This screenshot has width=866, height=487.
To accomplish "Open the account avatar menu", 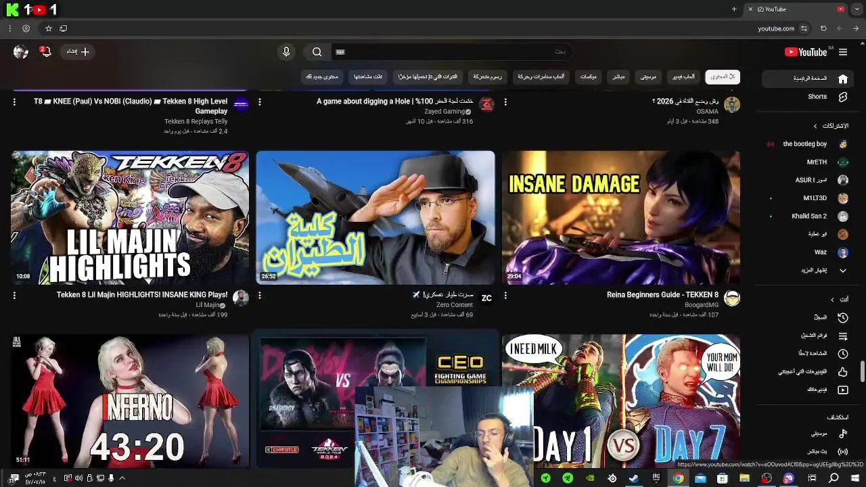I will pyautogui.click(x=20, y=52).
